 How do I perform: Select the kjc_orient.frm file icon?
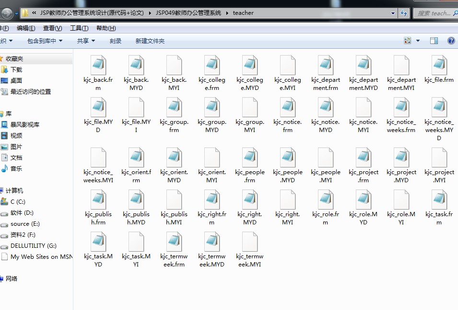click(136, 157)
